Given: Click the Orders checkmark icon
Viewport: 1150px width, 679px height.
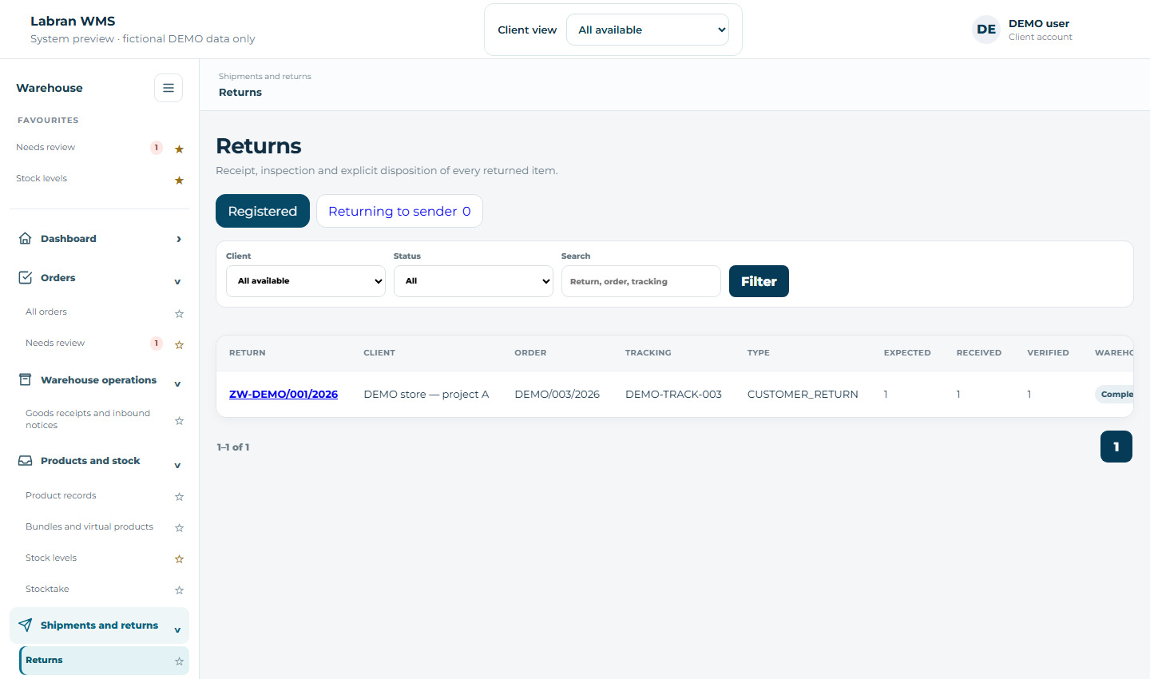Looking at the screenshot, I should tap(26, 277).
